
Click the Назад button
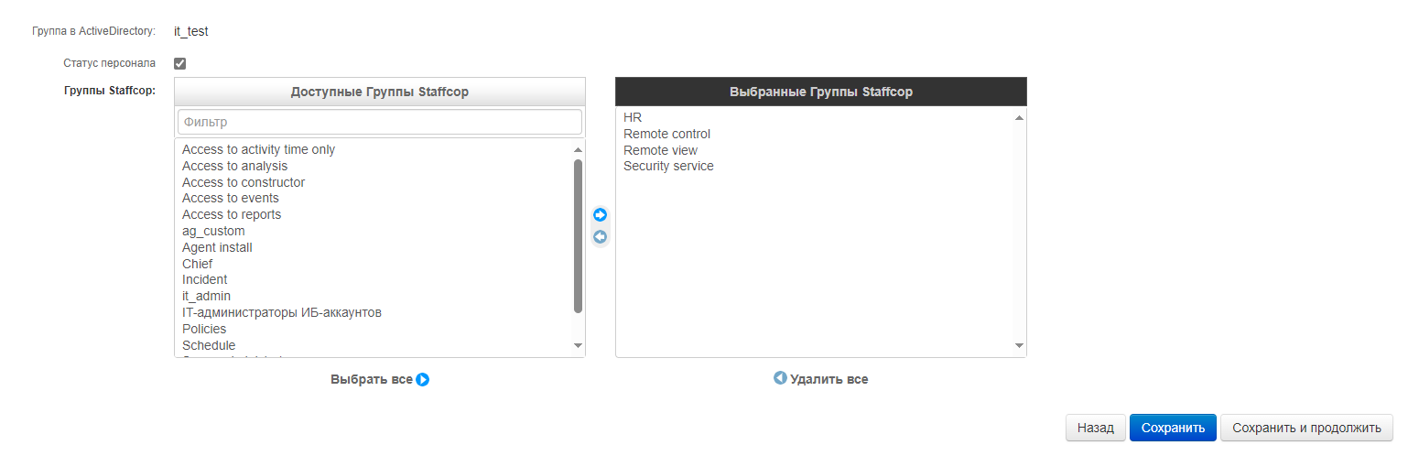1096,428
